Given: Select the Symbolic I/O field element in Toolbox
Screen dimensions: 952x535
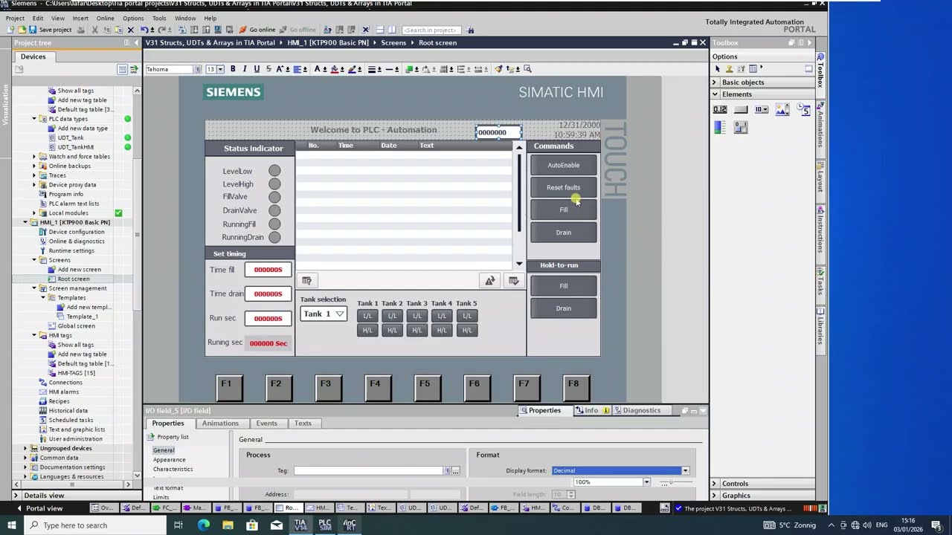Looking at the screenshot, I should click(762, 110).
